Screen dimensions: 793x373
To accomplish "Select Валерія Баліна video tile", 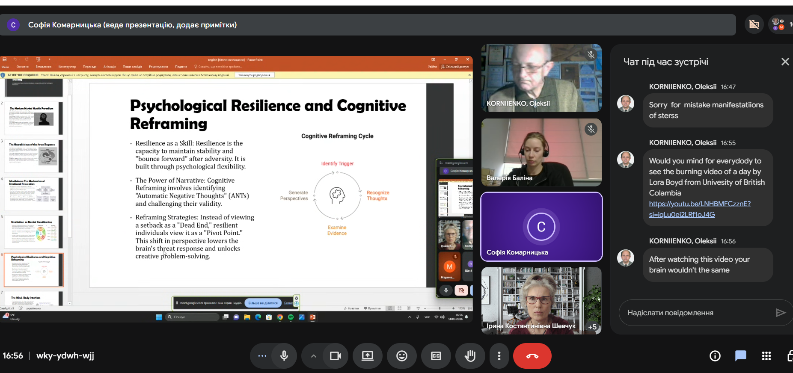I will 541,152.
